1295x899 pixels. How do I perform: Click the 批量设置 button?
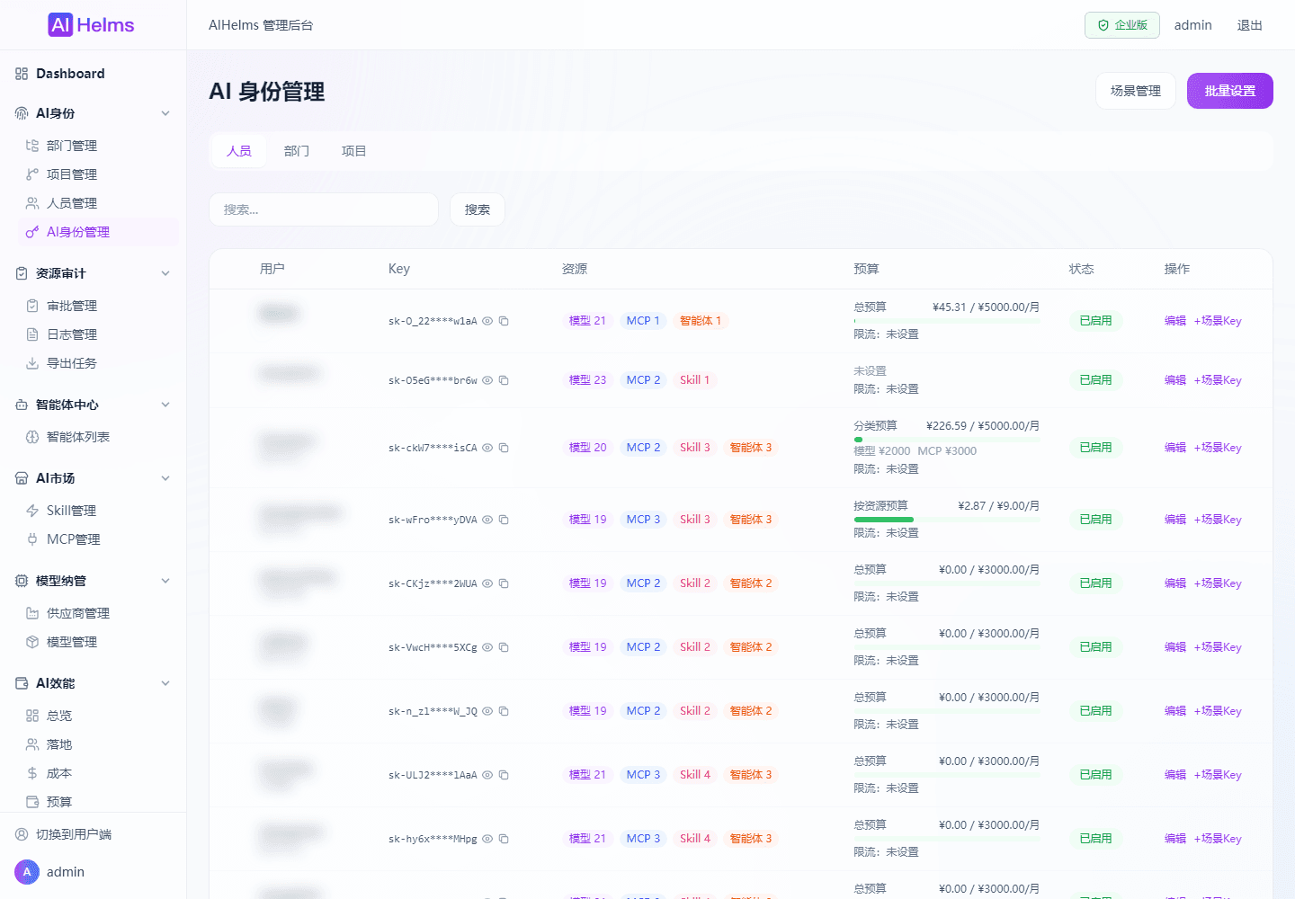coord(1229,91)
